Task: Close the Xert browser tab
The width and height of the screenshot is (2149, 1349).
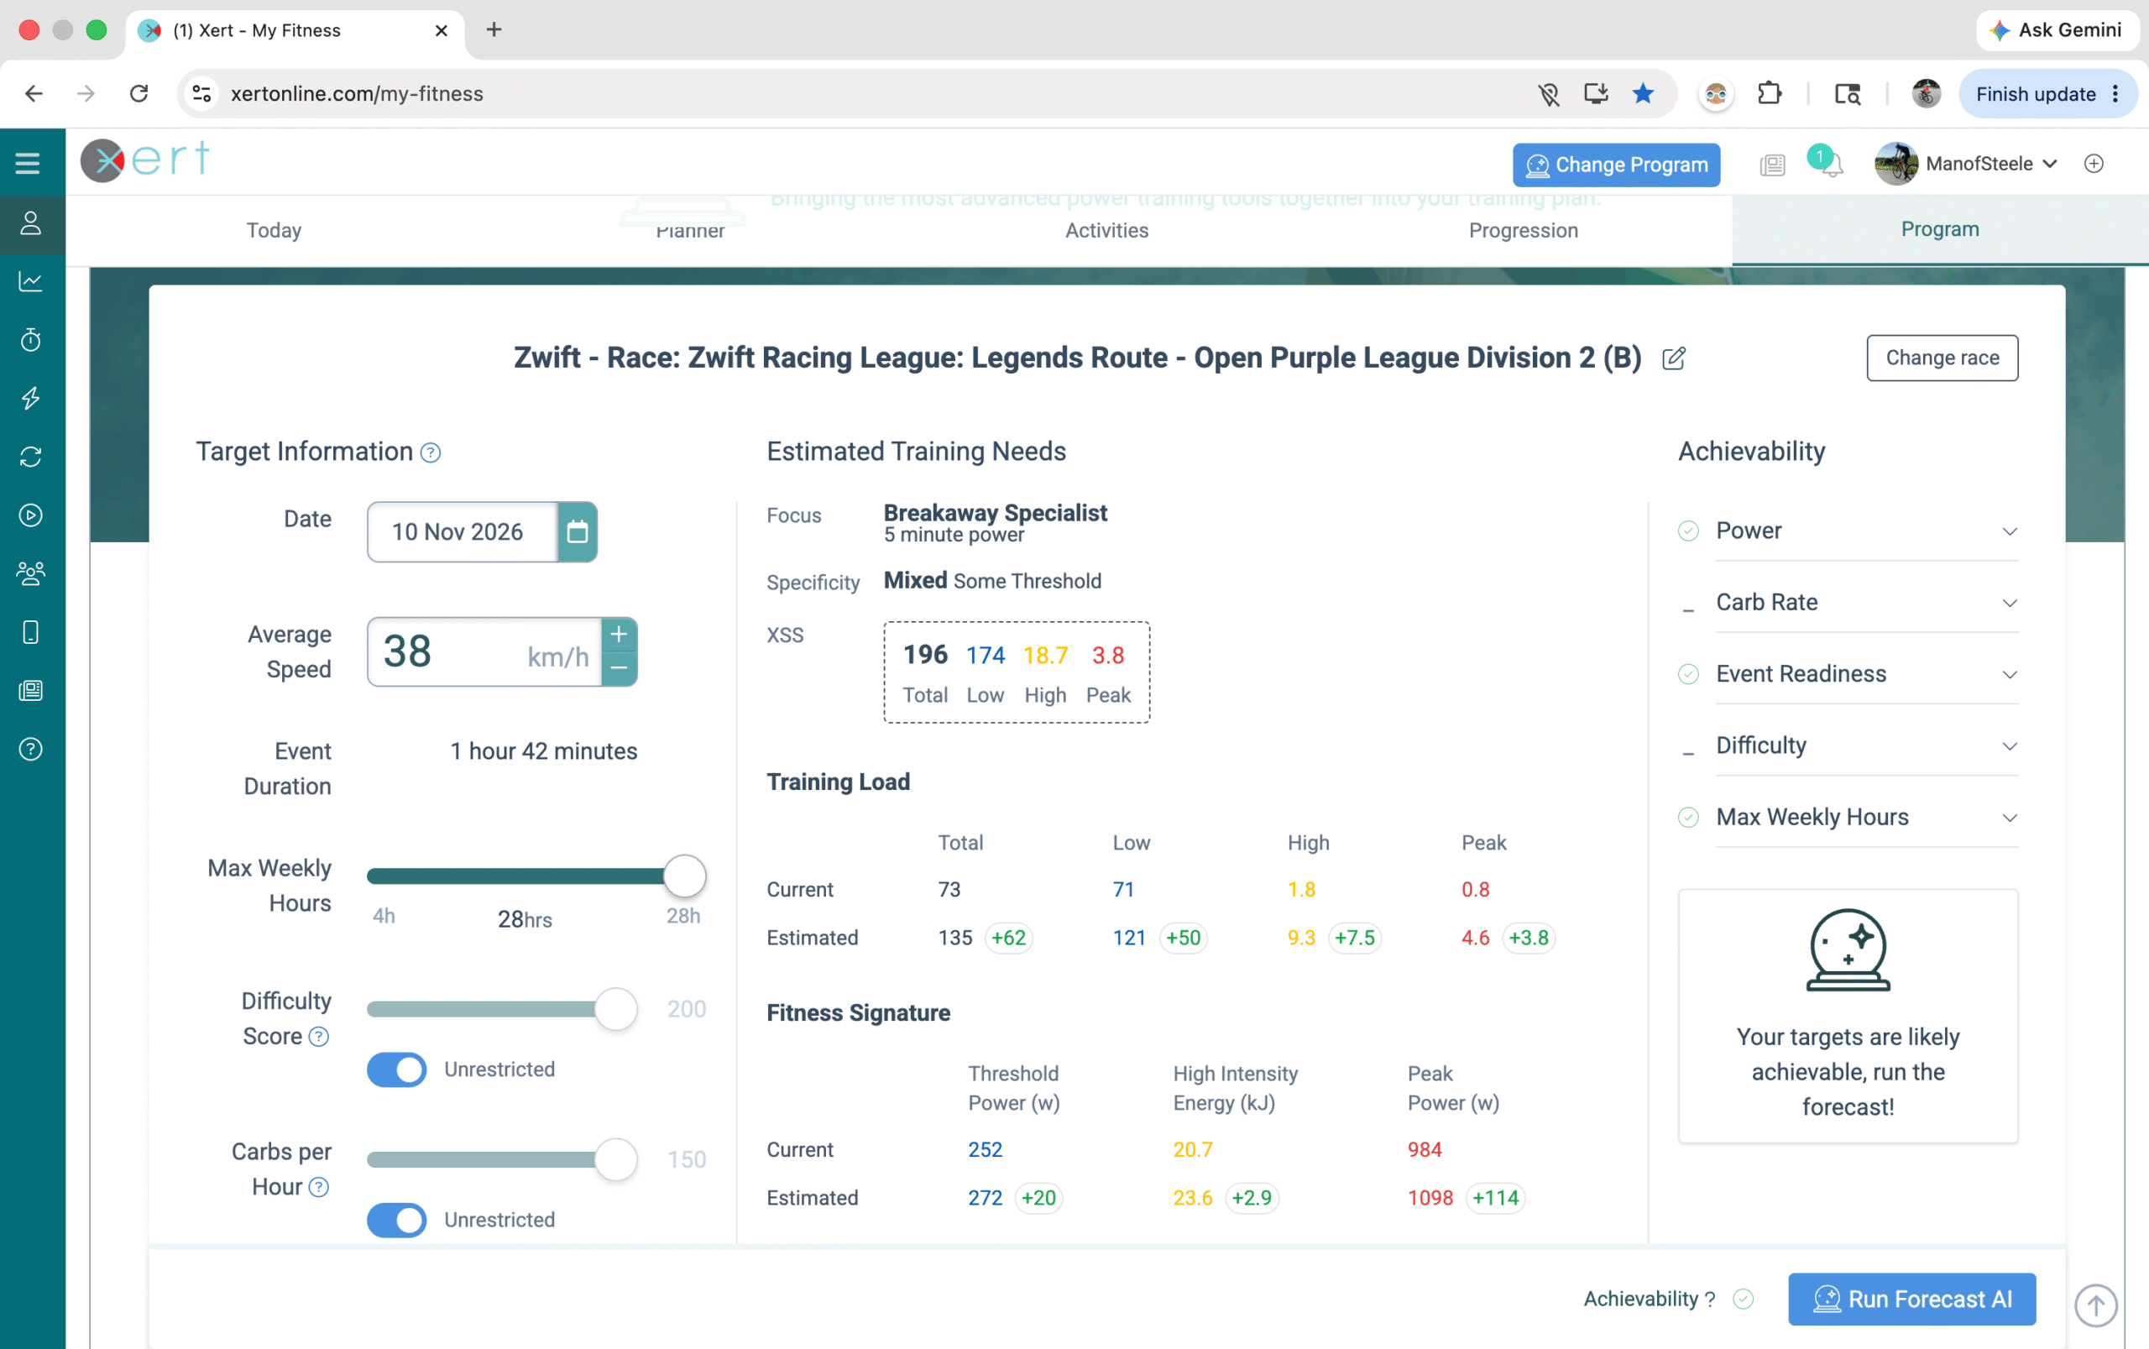Action: pyautogui.click(x=442, y=31)
